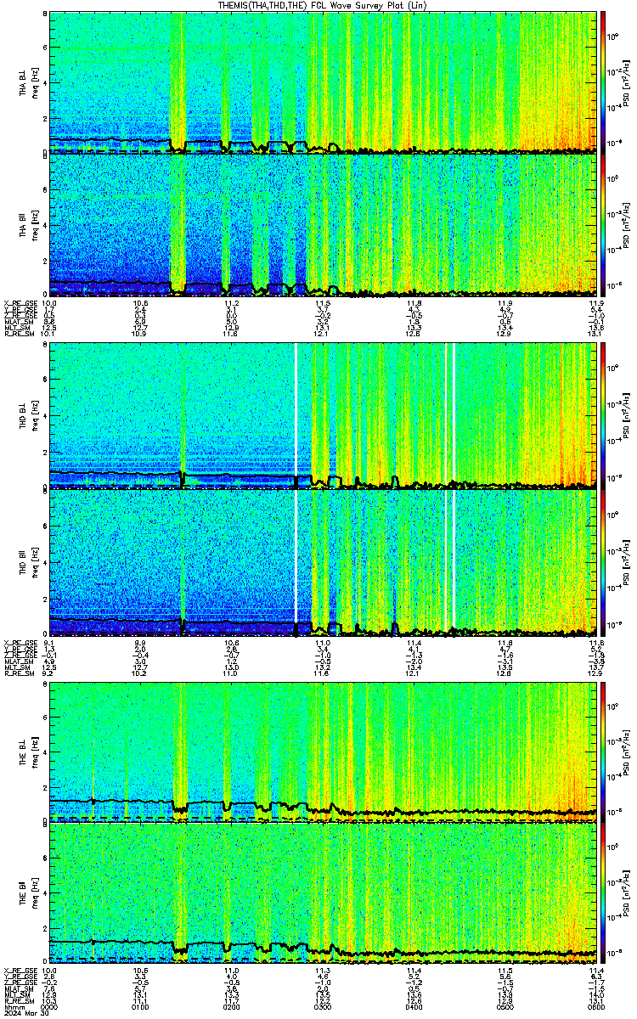
Task: Click the THA B-parallel axis label
Action: coord(24,226)
